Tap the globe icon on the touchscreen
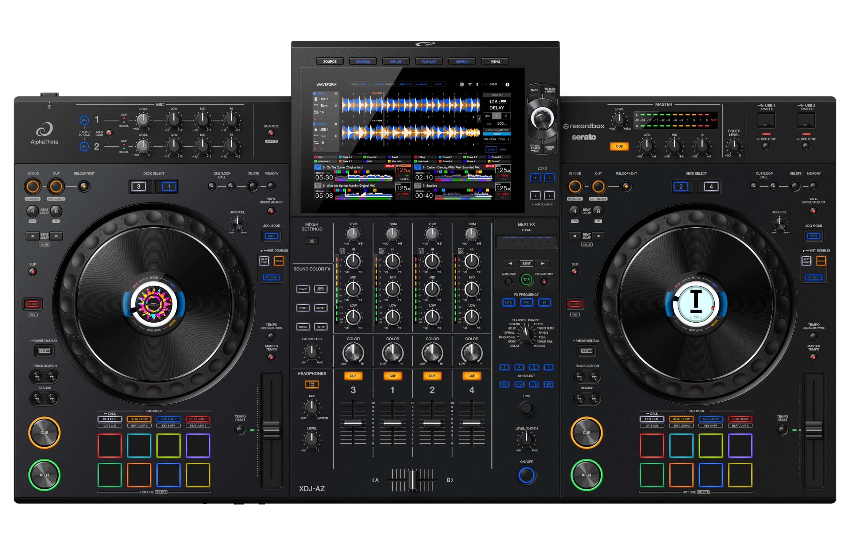Screen dimensions: 850x546 (462, 84)
